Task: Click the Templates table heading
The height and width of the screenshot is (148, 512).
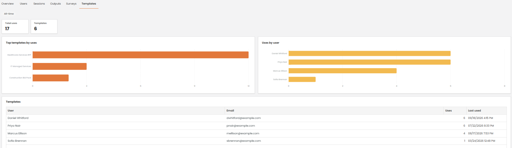Action: 13,102
